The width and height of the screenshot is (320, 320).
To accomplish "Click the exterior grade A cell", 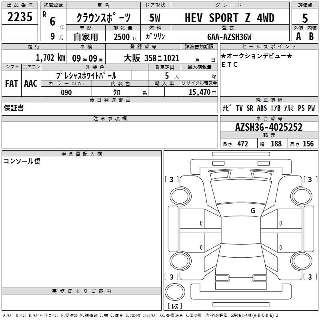I will point(298,36).
